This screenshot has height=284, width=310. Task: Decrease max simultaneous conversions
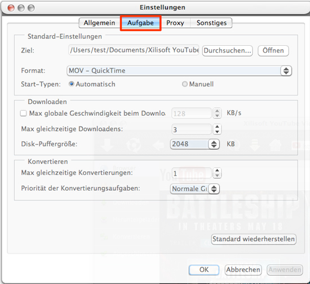(x=217, y=176)
